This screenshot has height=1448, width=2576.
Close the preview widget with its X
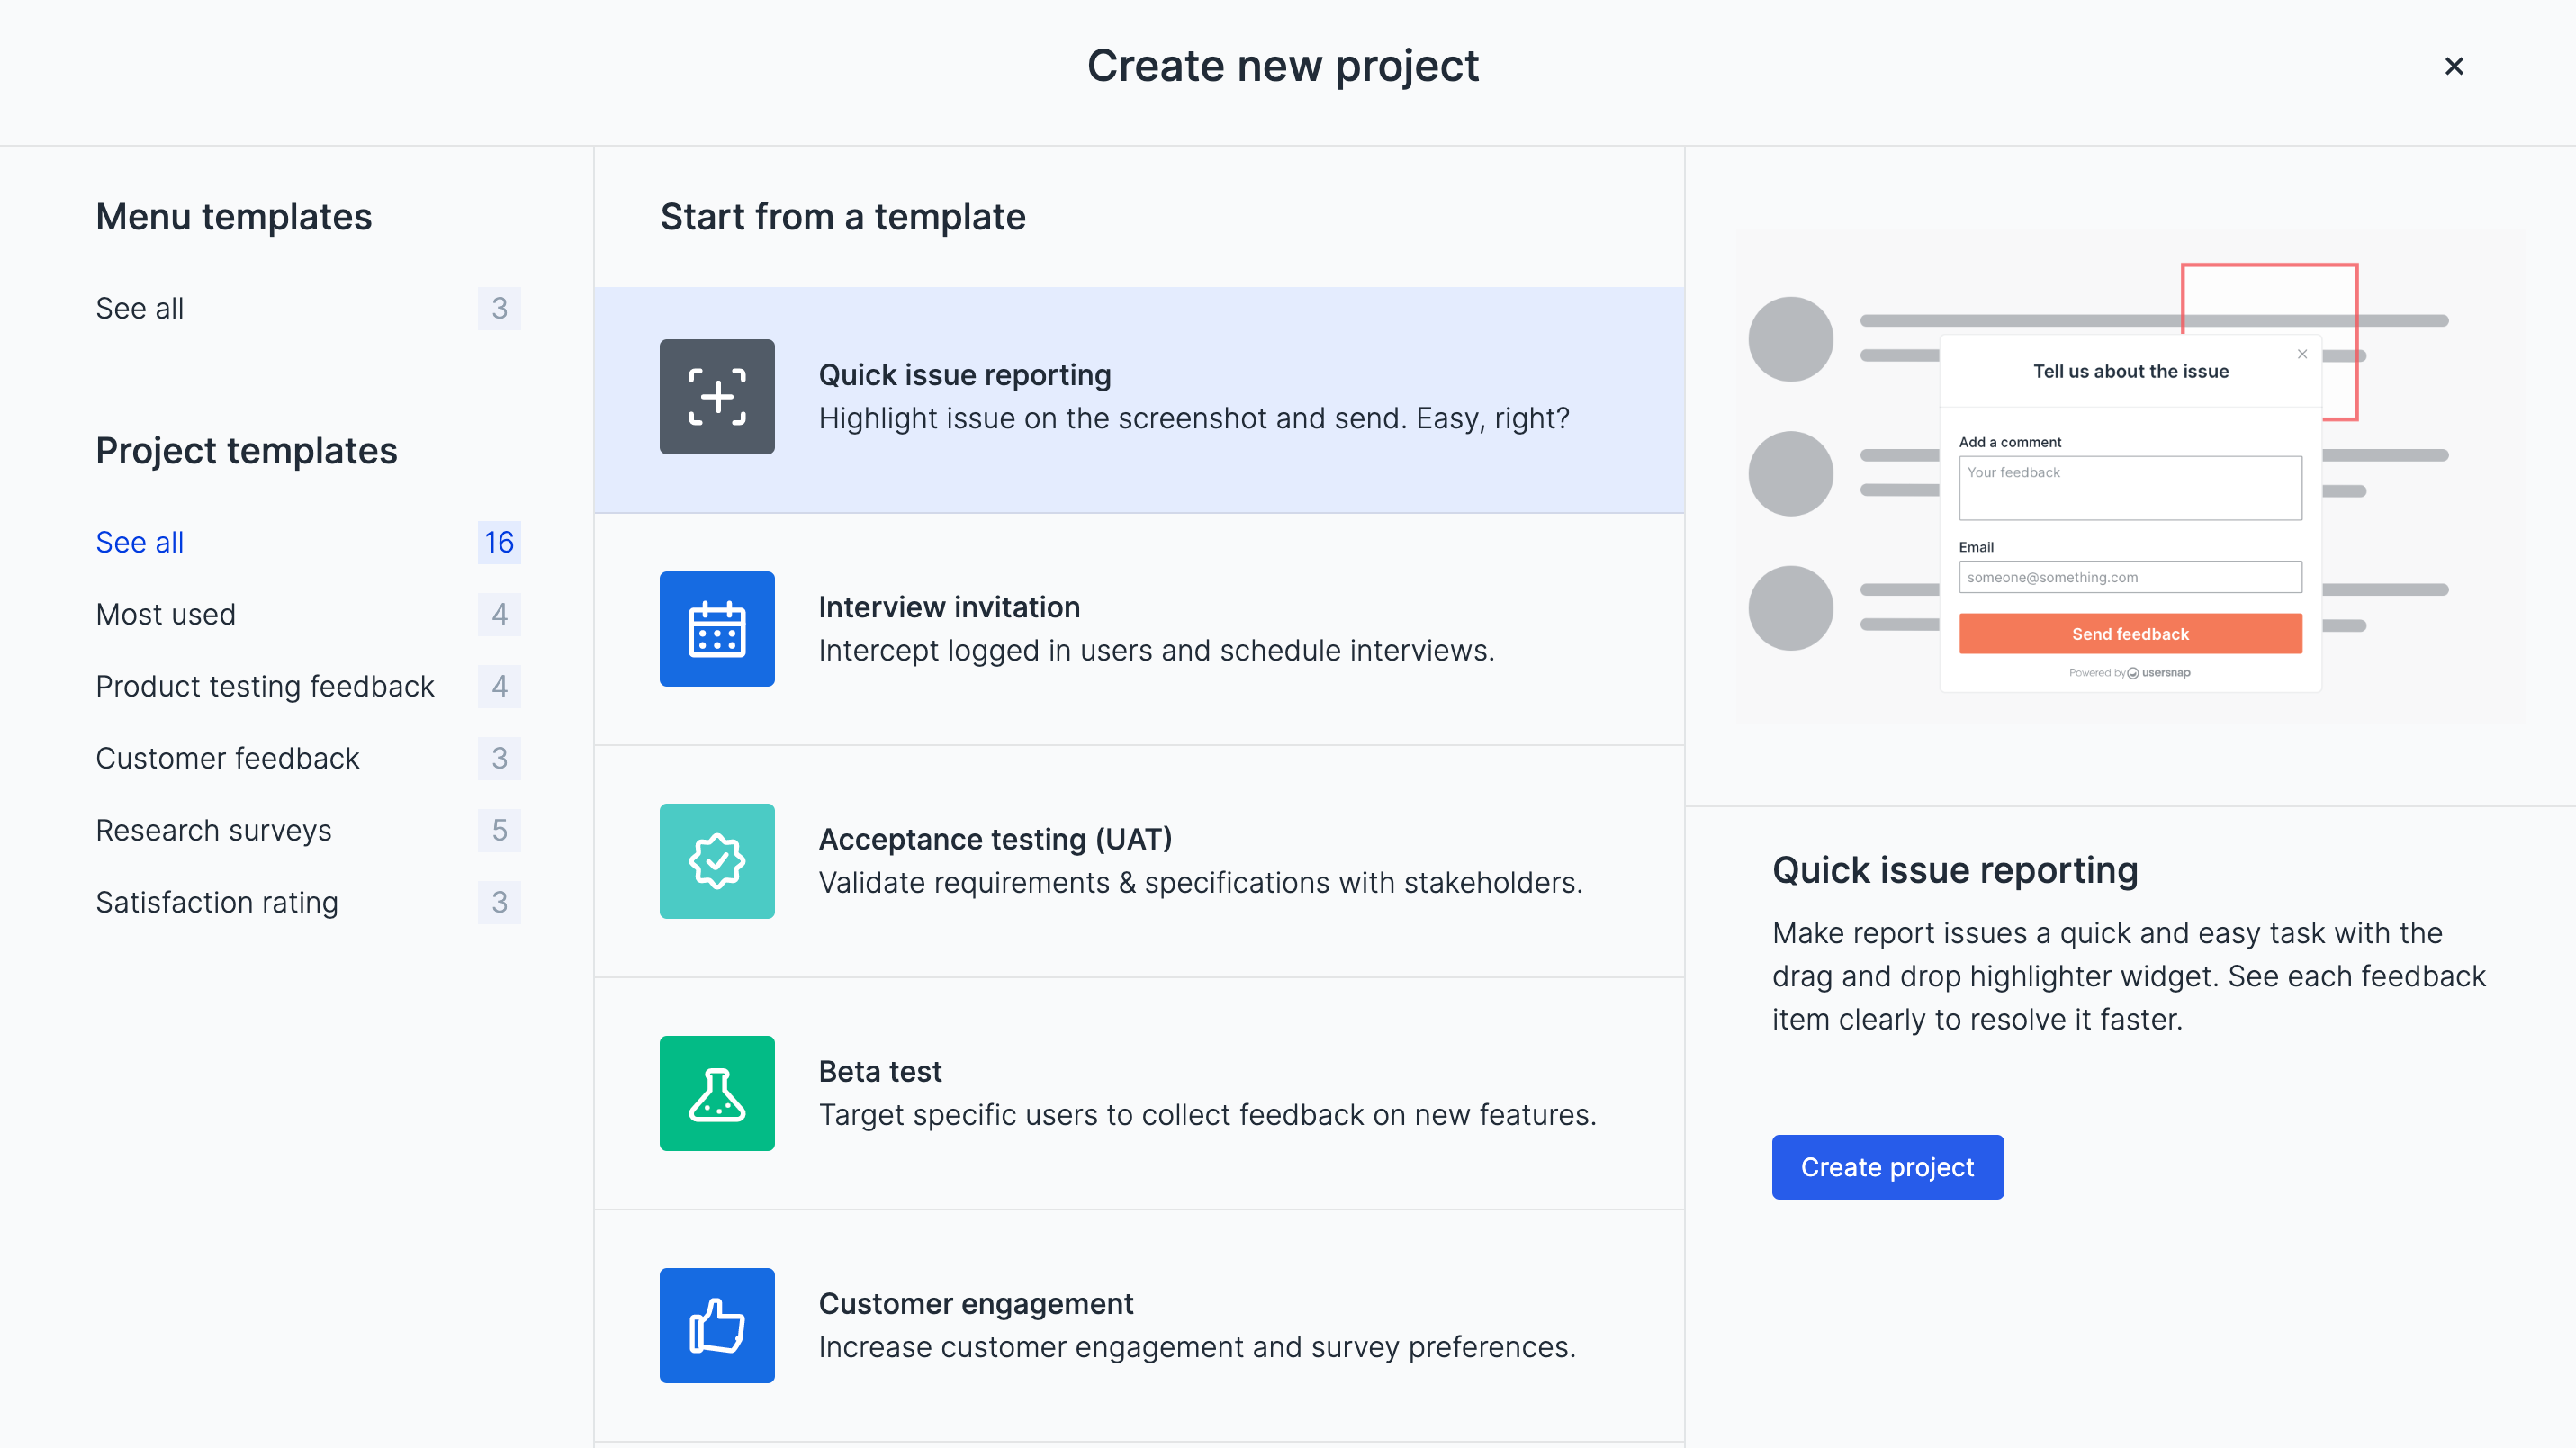pyautogui.click(x=2302, y=354)
